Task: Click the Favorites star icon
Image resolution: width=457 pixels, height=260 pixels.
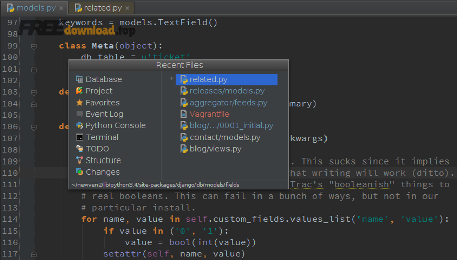Action: [x=79, y=103]
